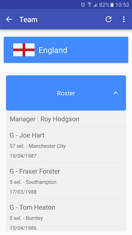Tap the alarm icon in status bar

point(83,5)
